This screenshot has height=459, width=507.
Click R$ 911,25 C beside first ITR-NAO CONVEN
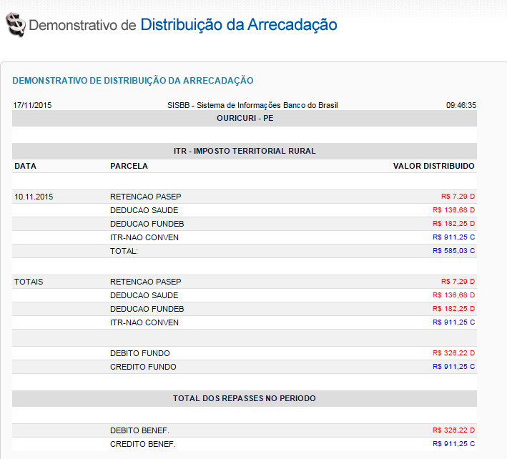[x=453, y=237]
